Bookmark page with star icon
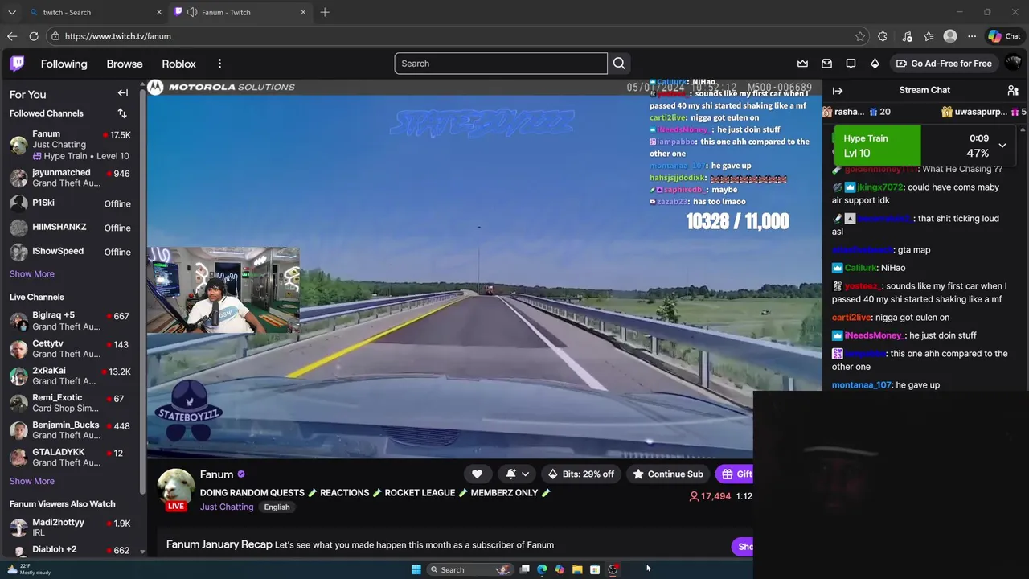1029x579 pixels. (x=860, y=36)
